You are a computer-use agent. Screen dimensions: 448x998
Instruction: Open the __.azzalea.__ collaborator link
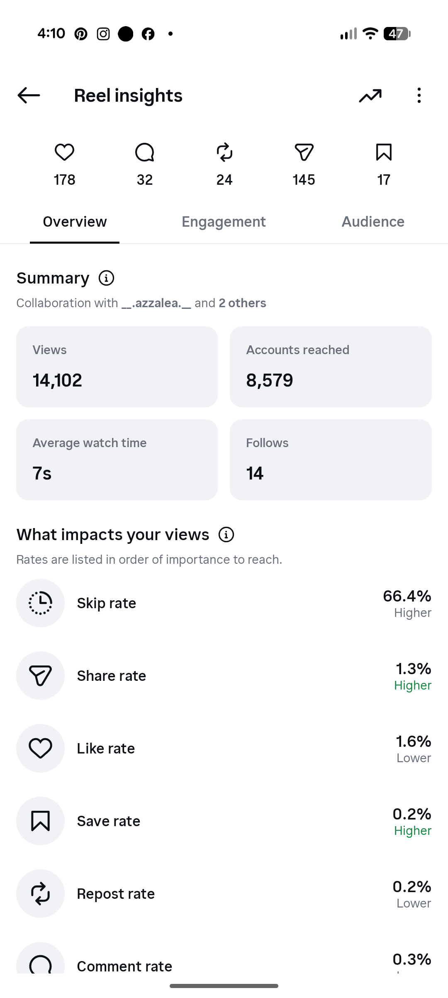pos(156,303)
